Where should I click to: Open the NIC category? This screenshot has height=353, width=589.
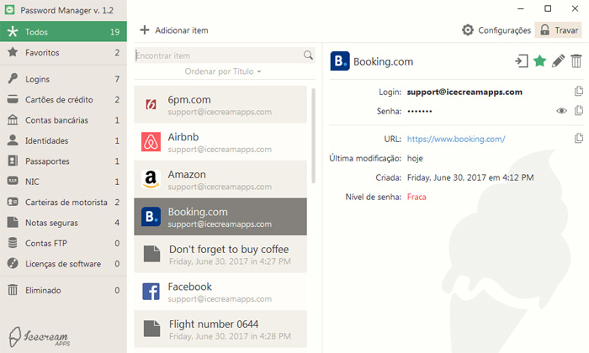(63, 182)
